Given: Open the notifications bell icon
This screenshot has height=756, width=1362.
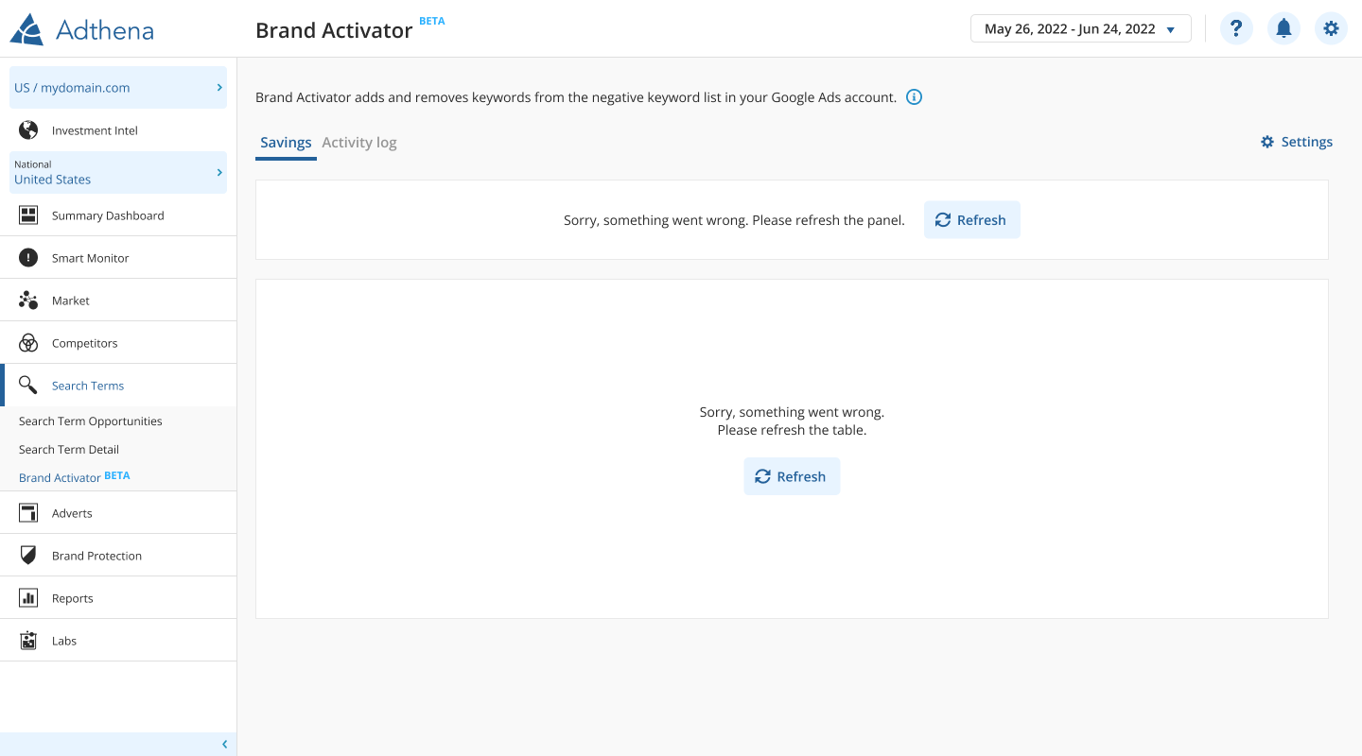Looking at the screenshot, I should [1283, 28].
